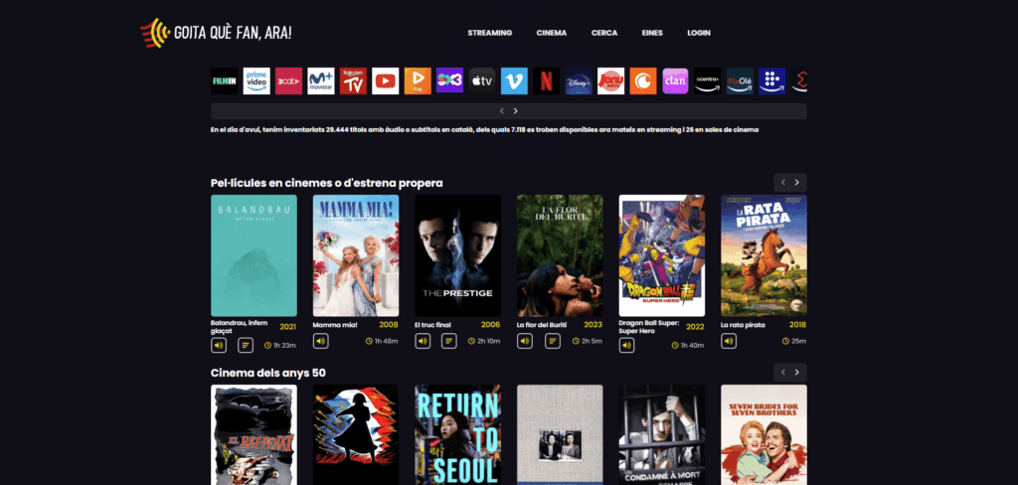The width and height of the screenshot is (1018, 485).
Task: Click subtitles icon under Balandrau, infern glaçat
Action: pyautogui.click(x=246, y=346)
